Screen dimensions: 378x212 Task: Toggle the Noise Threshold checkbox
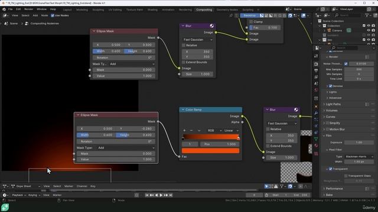346,64
